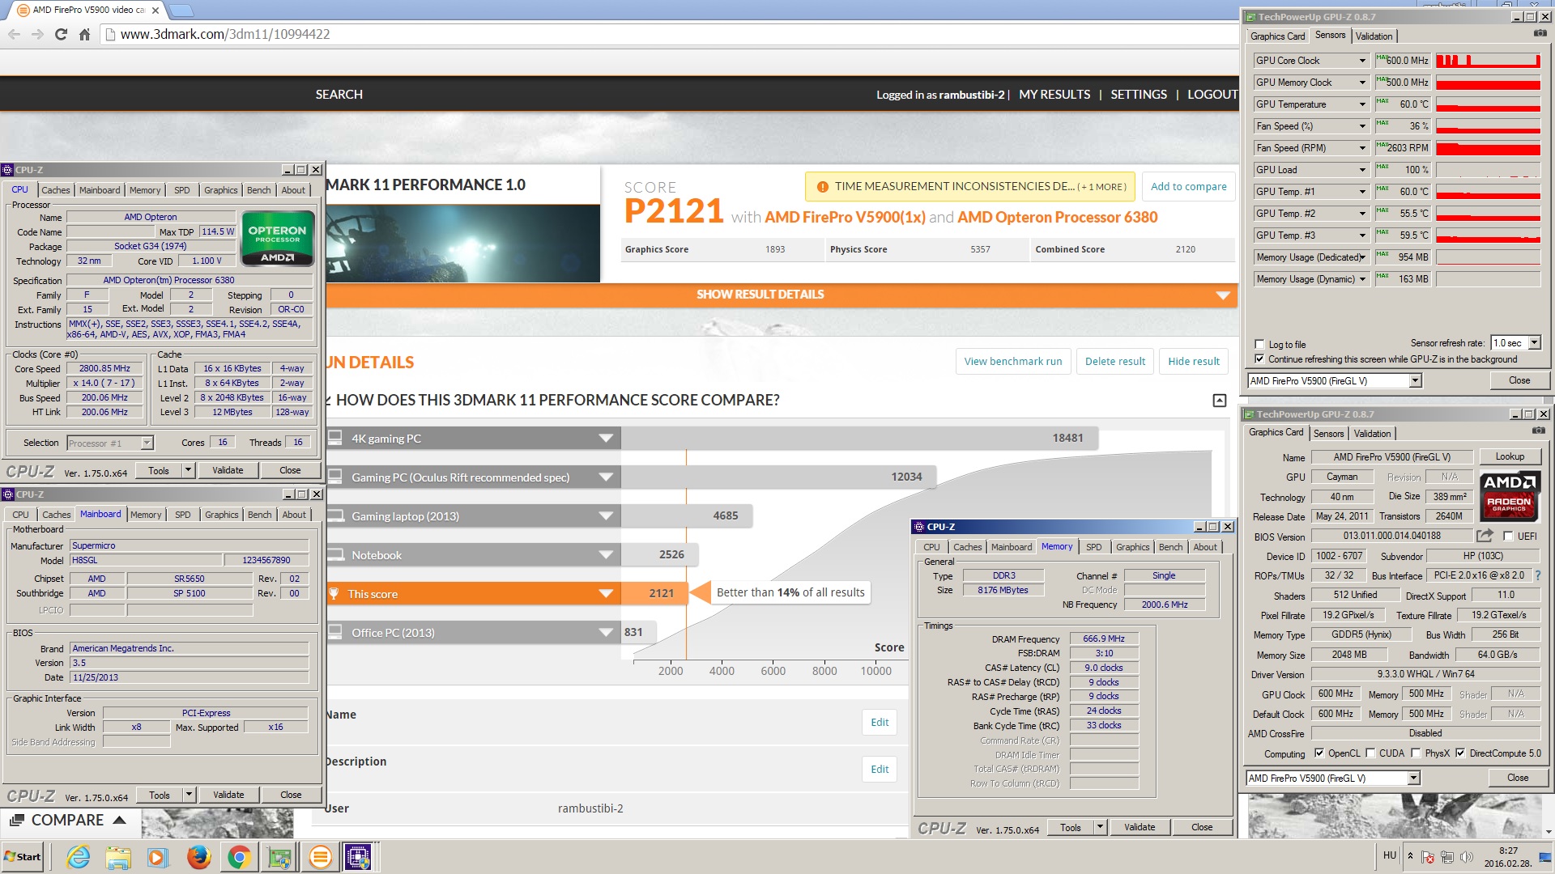1555x874 pixels.
Task: Go back with the browser back arrow
Action: (14, 34)
